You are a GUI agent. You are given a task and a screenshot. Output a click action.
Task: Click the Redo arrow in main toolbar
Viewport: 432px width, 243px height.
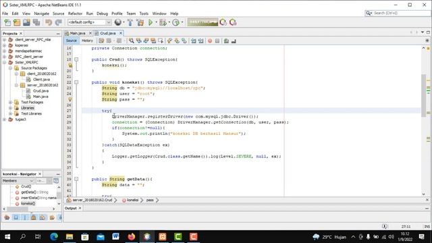point(58,22)
